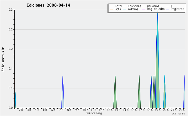Click the Admins. legend entry

(131, 9)
